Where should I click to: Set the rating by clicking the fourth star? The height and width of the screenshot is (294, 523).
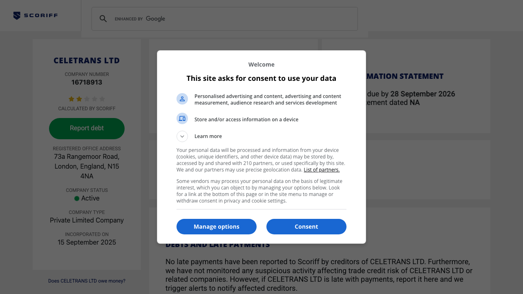[x=94, y=98]
